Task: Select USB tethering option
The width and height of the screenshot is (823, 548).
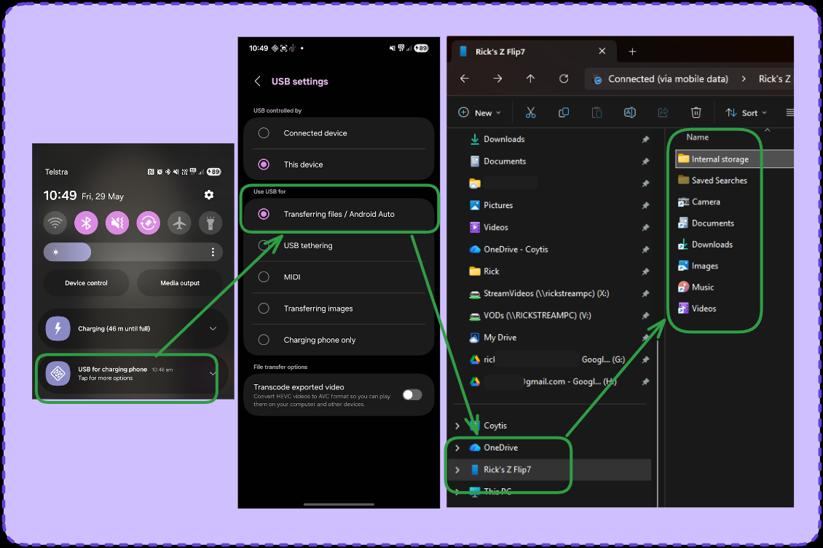Action: pyautogui.click(x=339, y=245)
